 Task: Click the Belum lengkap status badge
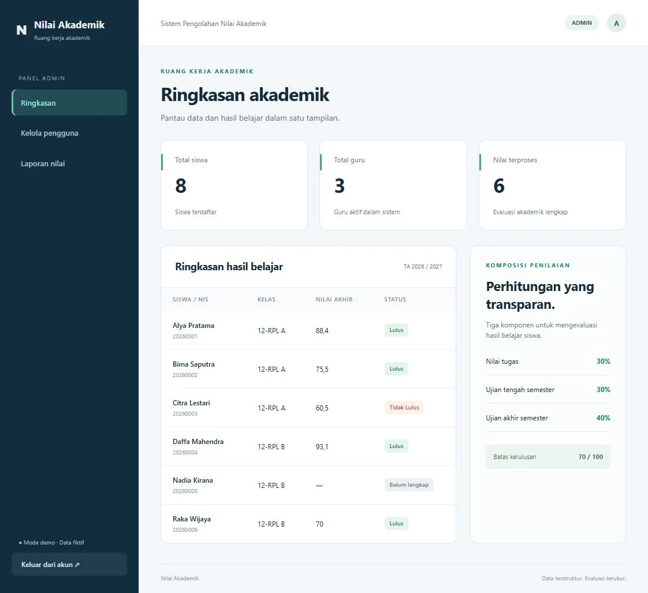[409, 484]
